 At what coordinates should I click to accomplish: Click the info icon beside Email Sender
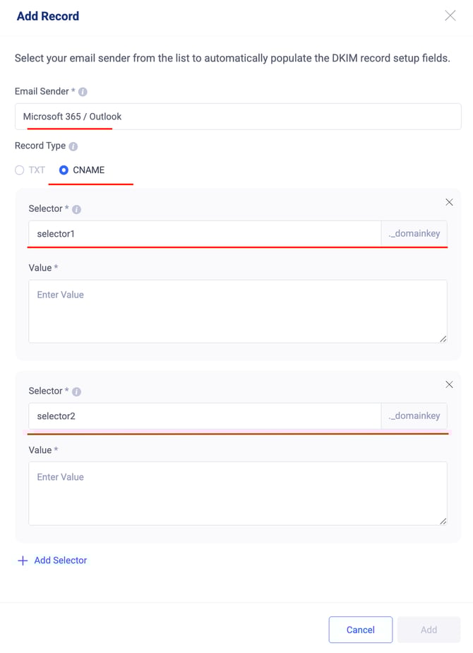point(83,92)
